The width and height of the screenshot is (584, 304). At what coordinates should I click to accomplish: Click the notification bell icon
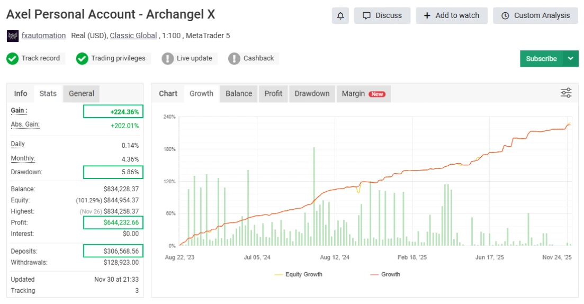(340, 15)
